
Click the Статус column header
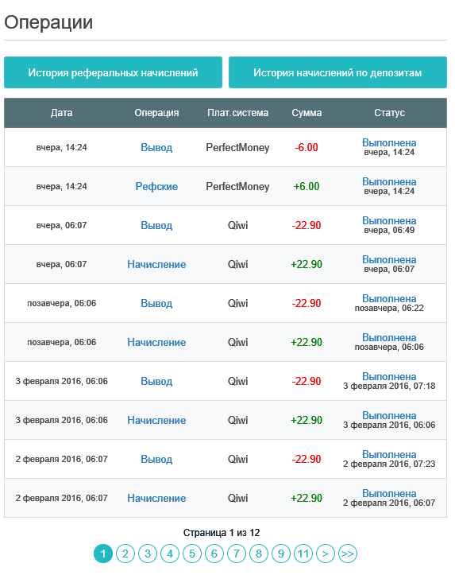pos(389,113)
